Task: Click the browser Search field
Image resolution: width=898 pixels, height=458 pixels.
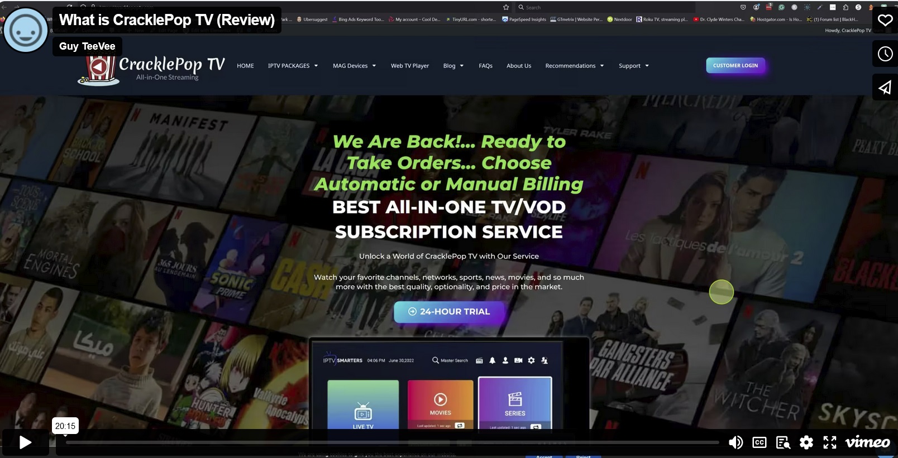Action: click(605, 7)
